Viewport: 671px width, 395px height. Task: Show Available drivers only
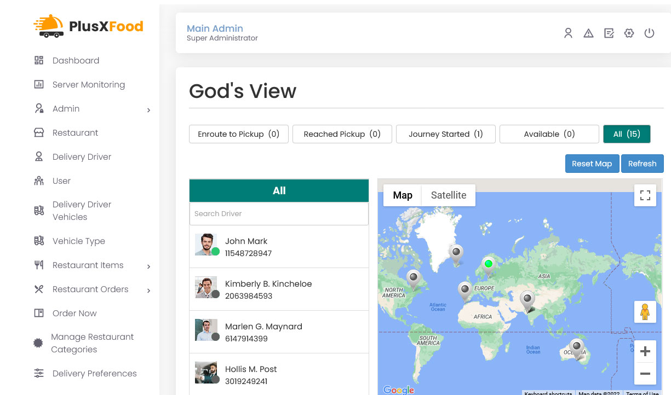pyautogui.click(x=549, y=134)
